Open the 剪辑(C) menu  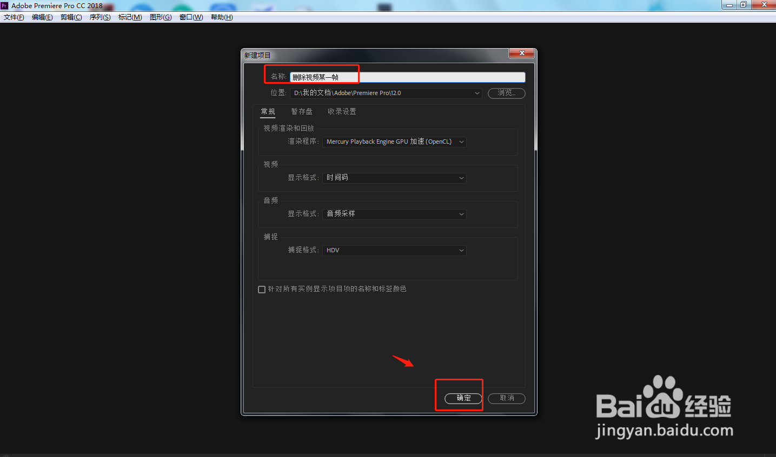[x=71, y=17]
